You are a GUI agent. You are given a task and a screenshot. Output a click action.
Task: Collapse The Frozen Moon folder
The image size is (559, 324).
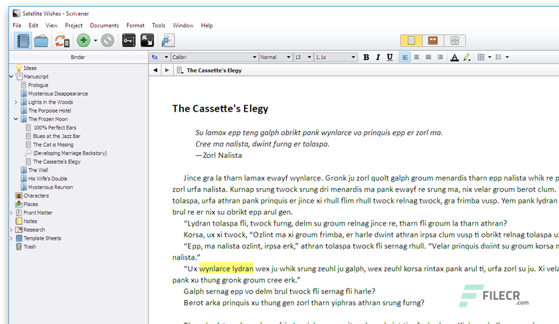click(15, 119)
